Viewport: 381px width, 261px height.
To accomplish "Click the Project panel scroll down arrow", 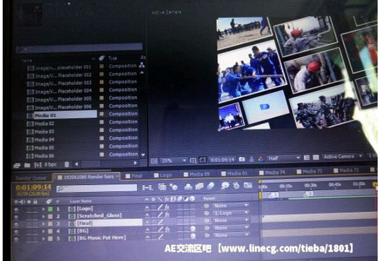I will tap(143, 155).
